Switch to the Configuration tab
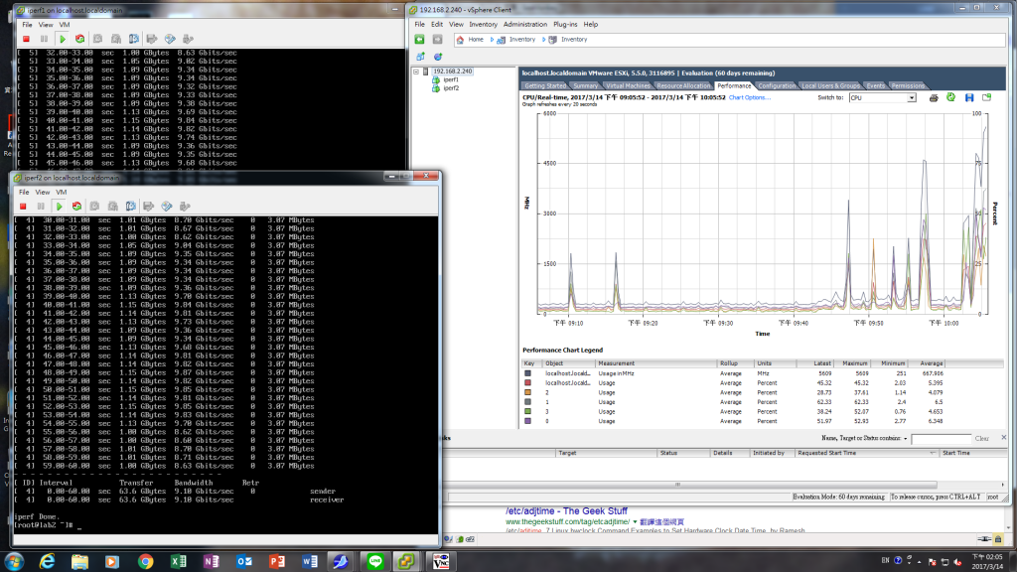This screenshot has height=572, width=1017. click(777, 85)
